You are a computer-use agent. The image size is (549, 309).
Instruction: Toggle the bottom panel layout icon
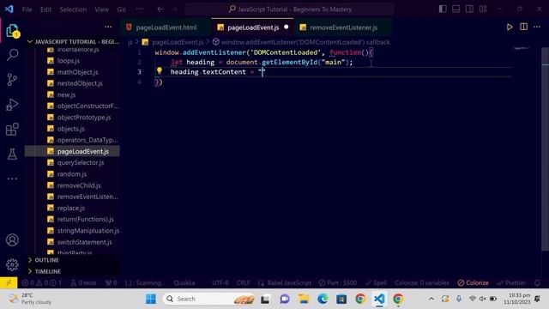tap(455, 9)
